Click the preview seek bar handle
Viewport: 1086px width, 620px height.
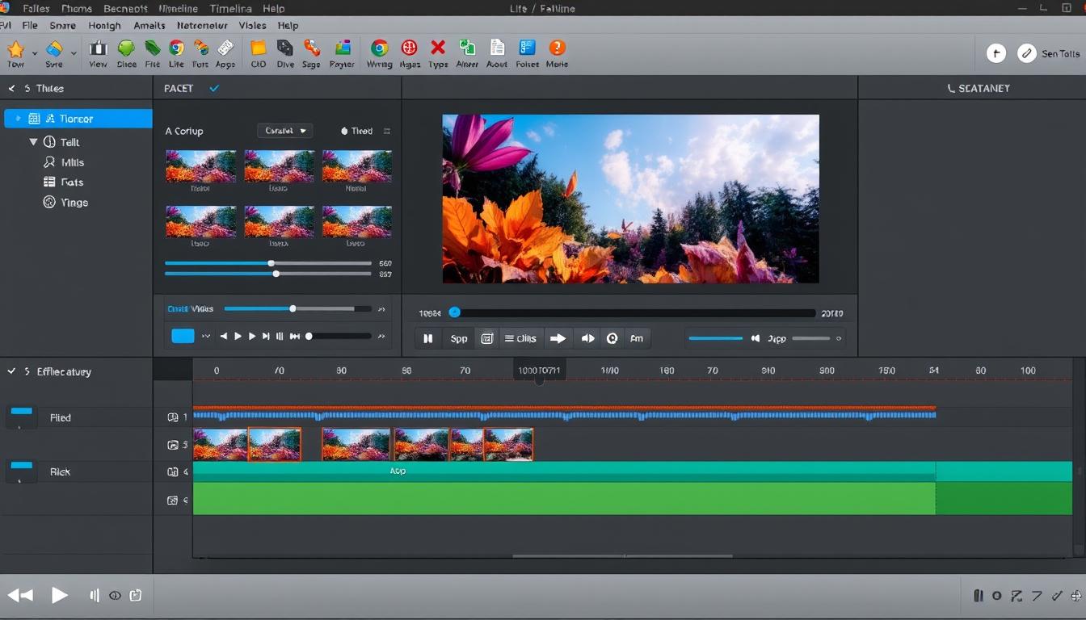pos(455,312)
